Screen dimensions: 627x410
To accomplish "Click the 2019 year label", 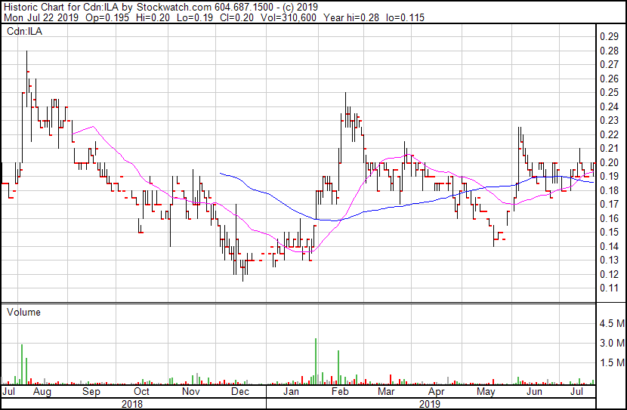I will (430, 403).
